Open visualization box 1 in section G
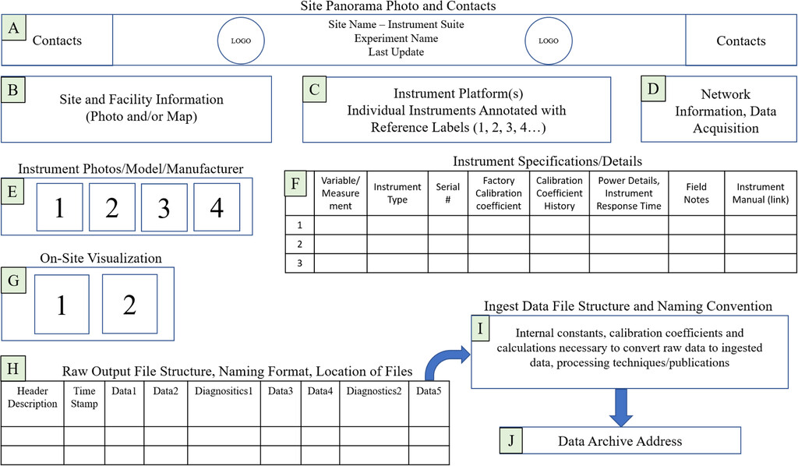 pos(62,304)
